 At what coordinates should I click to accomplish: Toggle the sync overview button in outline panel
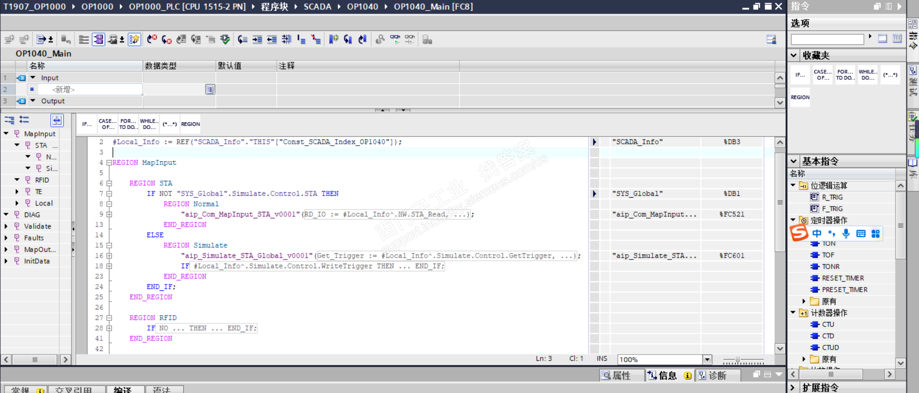pyautogui.click(x=57, y=120)
